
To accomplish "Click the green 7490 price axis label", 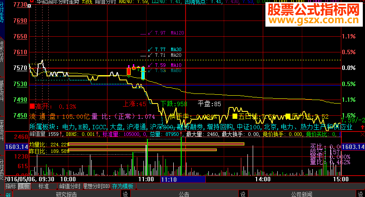I will click(x=20, y=100).
